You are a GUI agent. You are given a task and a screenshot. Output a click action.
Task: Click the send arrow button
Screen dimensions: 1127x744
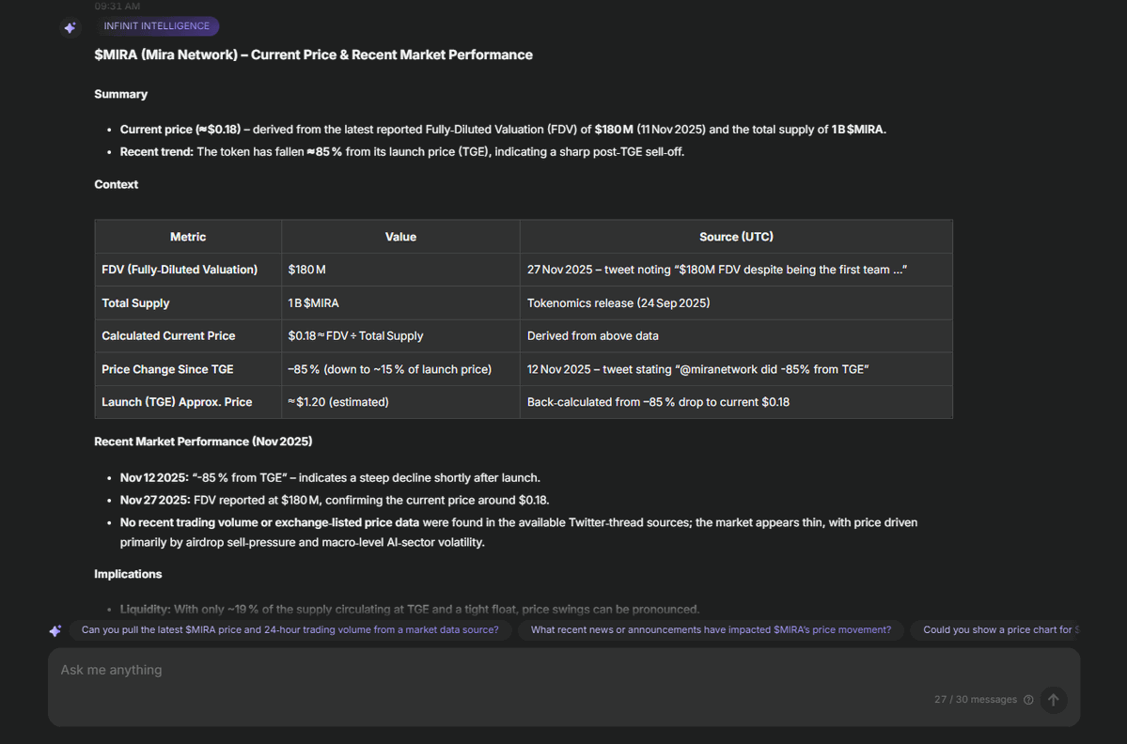click(x=1053, y=700)
